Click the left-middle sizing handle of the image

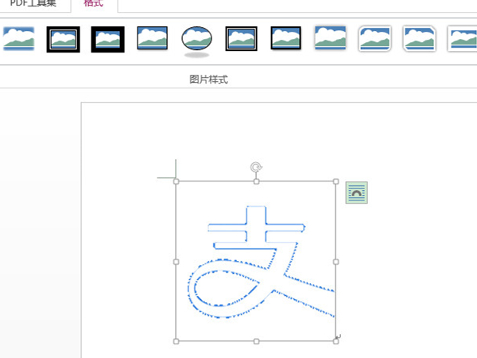pyautogui.click(x=176, y=262)
